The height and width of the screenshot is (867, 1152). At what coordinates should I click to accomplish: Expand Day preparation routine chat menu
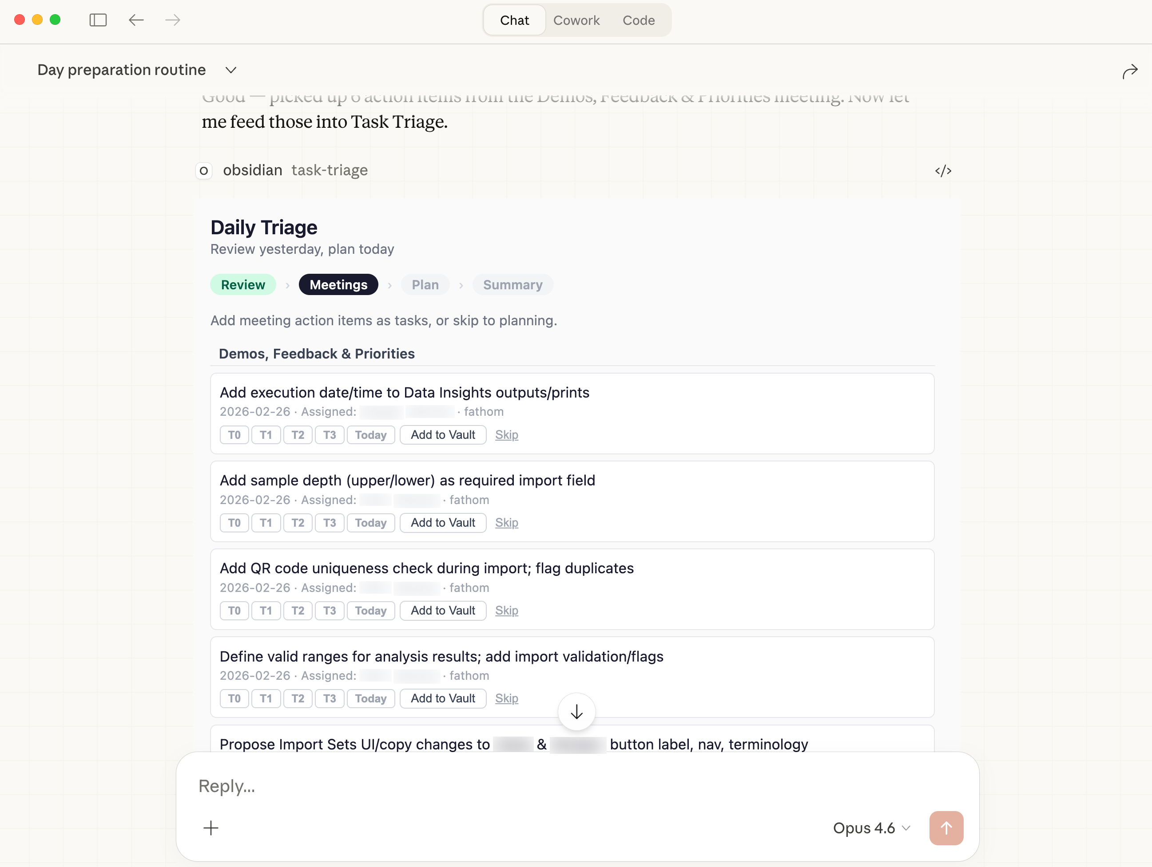[x=231, y=70]
